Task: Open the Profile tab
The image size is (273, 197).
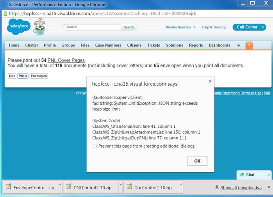Action: 50,45
